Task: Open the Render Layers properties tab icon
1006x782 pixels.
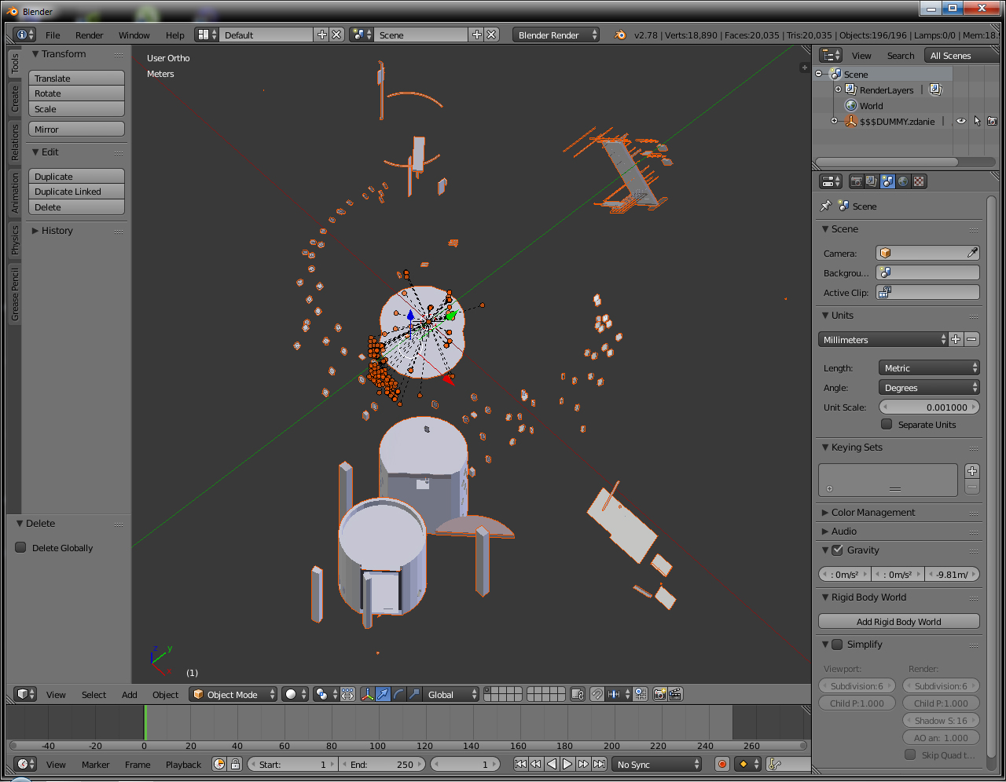Action: [x=872, y=181]
